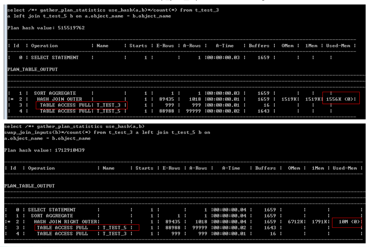Select the text 'Plan hash value: 1712910439'

coord(44,150)
